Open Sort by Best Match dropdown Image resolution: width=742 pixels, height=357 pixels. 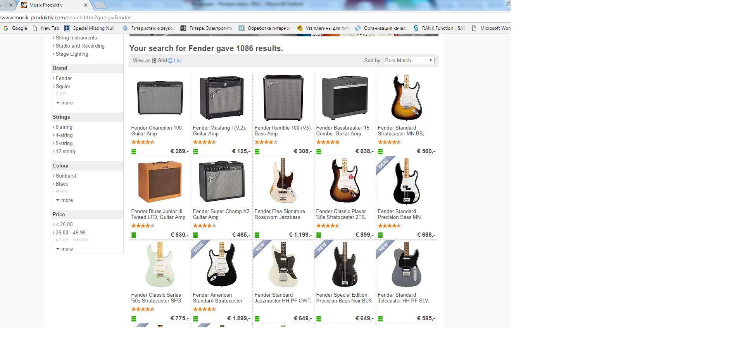coord(409,61)
